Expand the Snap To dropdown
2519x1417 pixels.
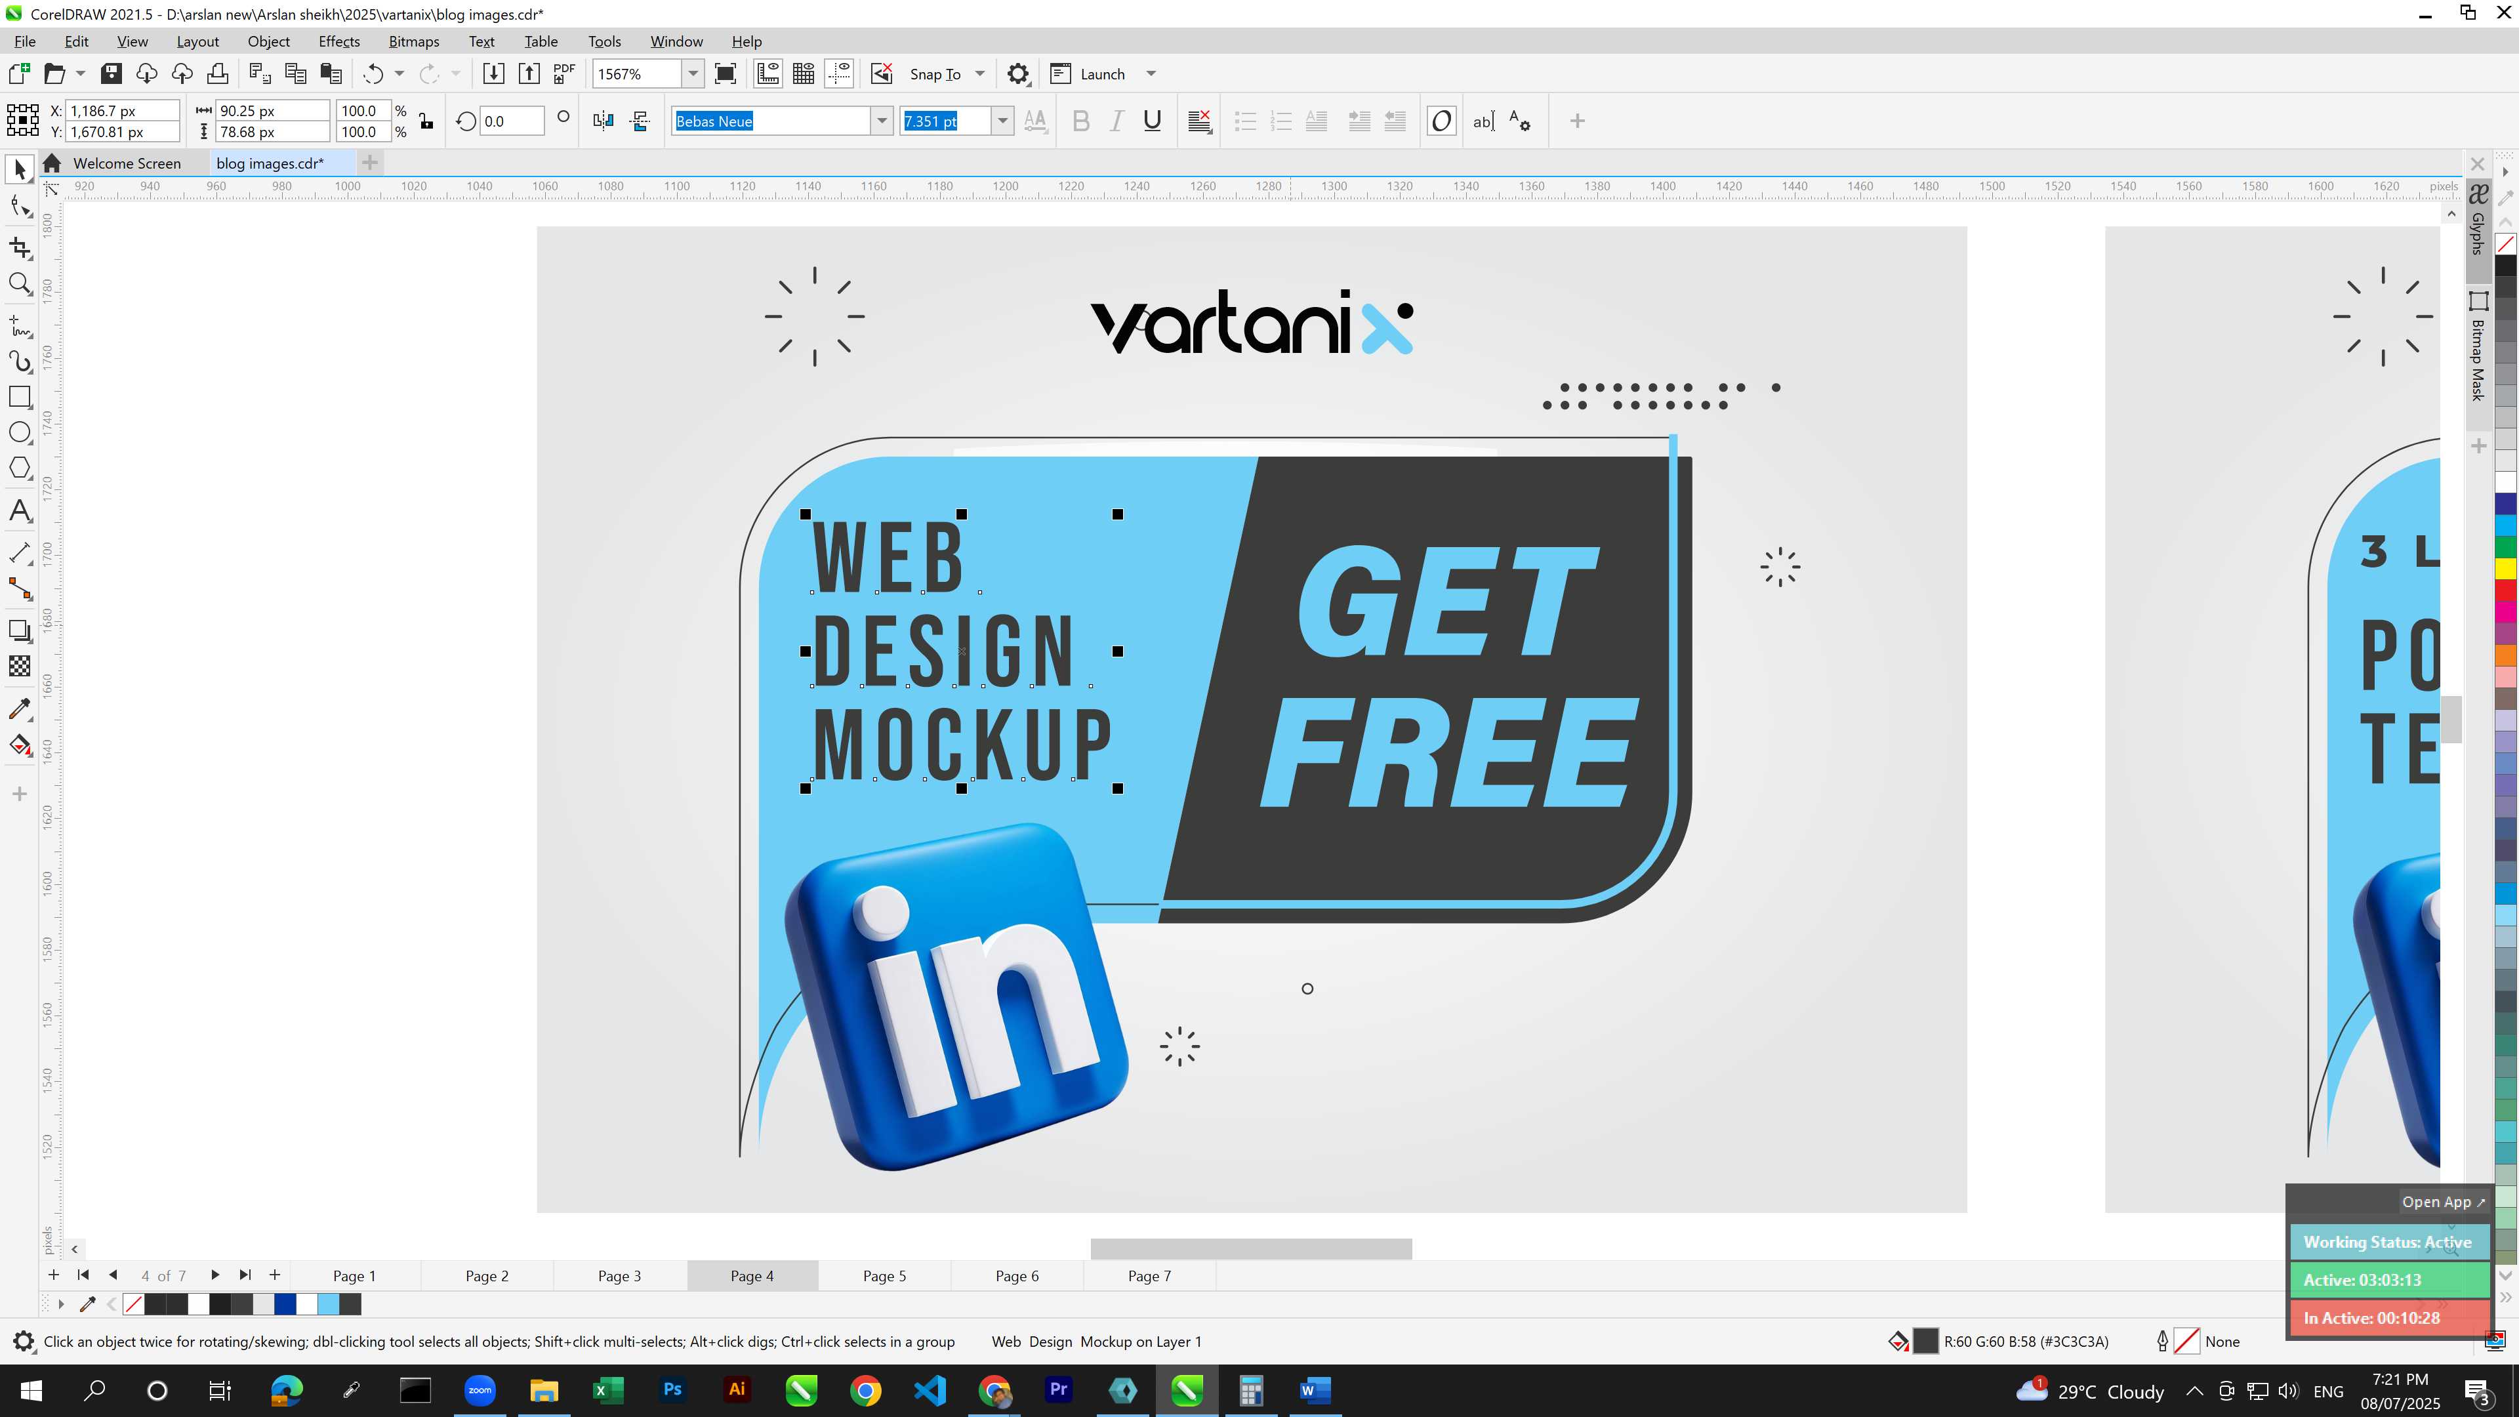[980, 73]
